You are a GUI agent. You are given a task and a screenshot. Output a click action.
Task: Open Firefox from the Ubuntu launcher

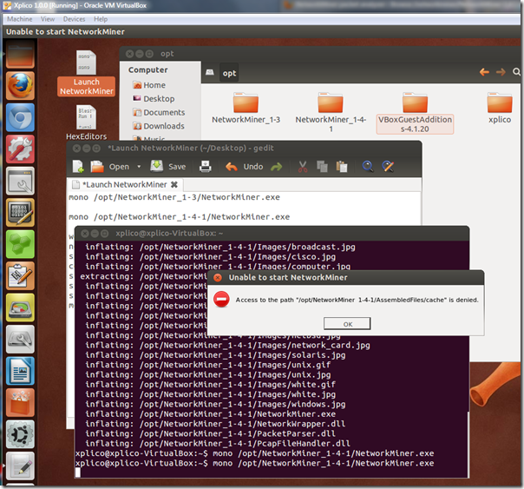click(20, 85)
